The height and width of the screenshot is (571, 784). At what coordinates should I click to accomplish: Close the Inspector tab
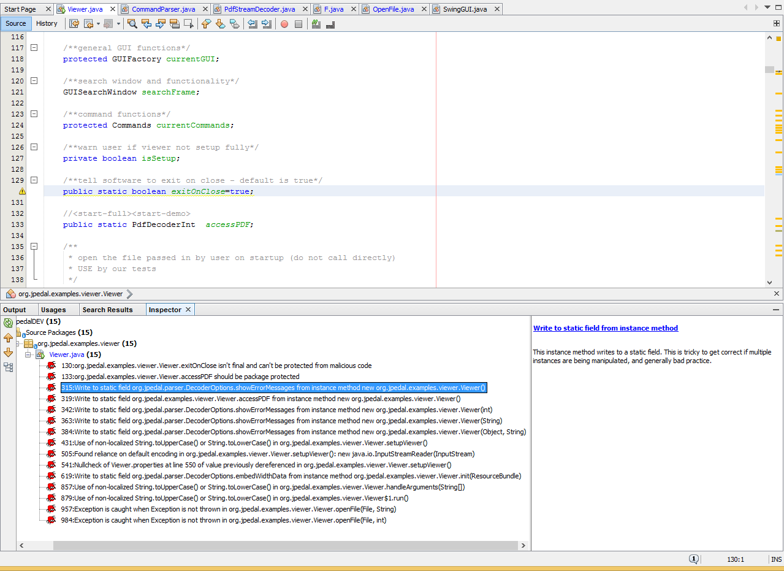(188, 310)
